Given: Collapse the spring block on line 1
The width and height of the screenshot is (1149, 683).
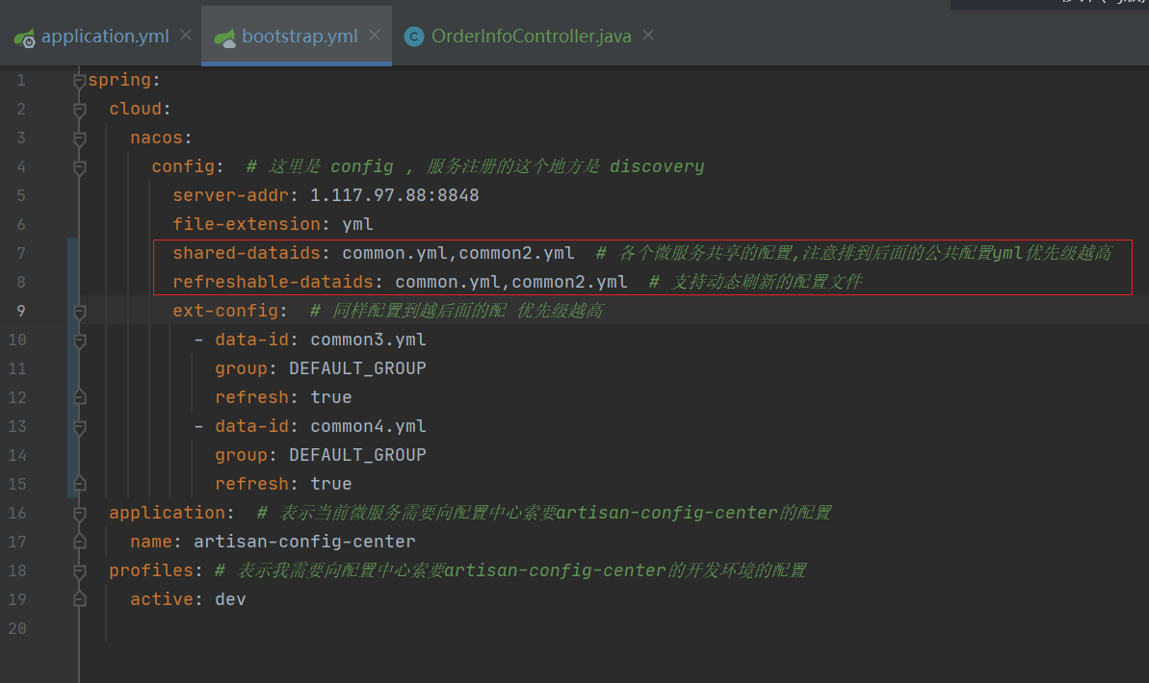Looking at the screenshot, I should pos(80,81).
